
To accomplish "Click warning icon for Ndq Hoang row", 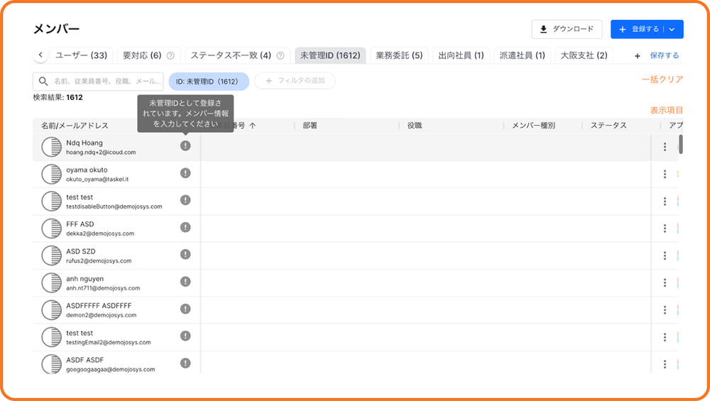I will (185, 146).
